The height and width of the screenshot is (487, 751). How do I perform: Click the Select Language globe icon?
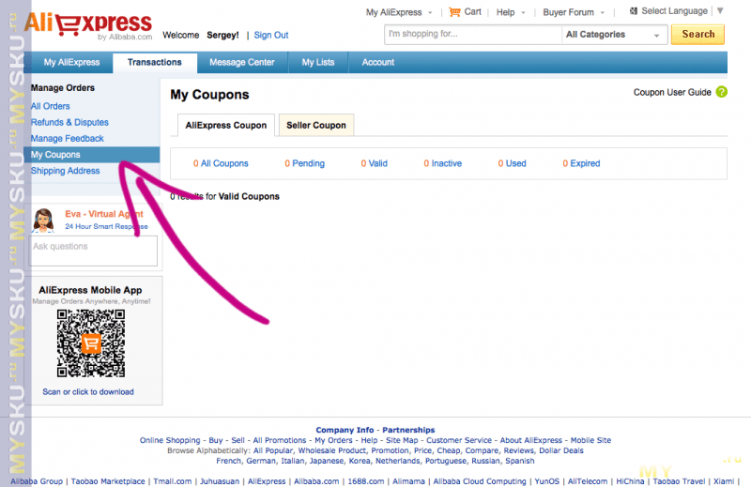coord(634,11)
